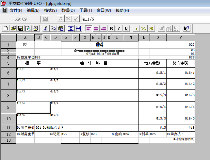Apply percent number format
The width and height of the screenshot is (210, 160).
pyautogui.click(x=143, y=28)
